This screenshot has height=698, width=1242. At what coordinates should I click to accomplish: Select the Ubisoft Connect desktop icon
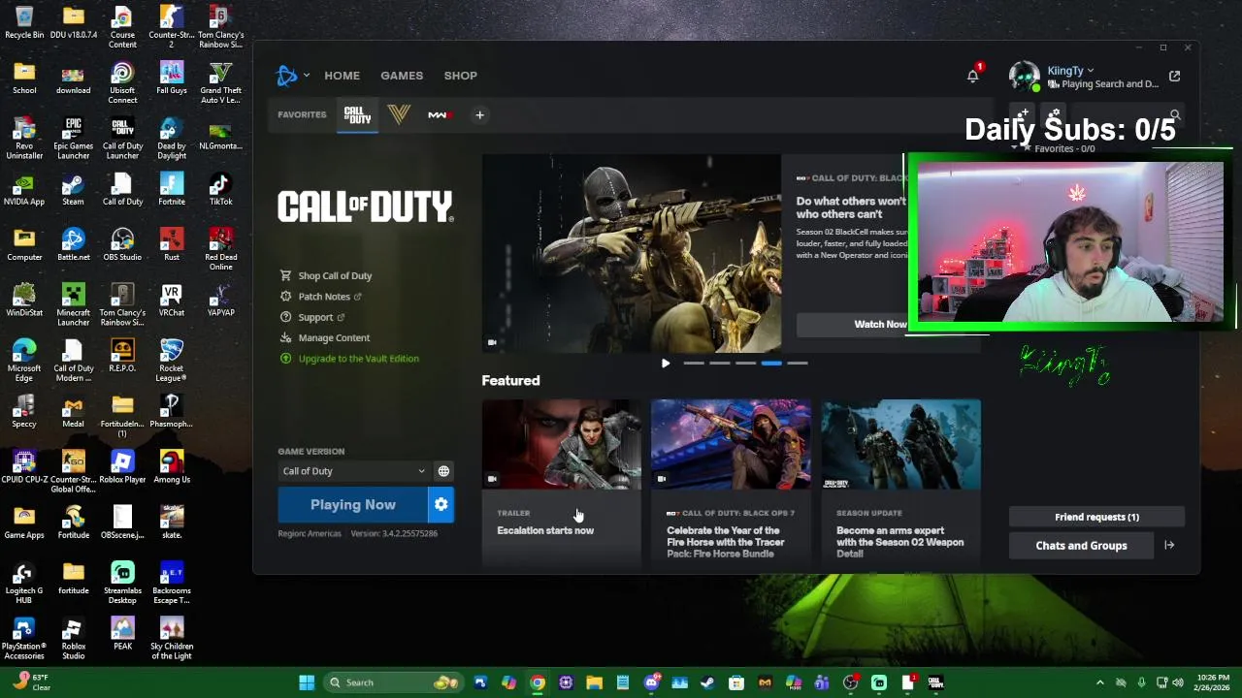[122, 82]
